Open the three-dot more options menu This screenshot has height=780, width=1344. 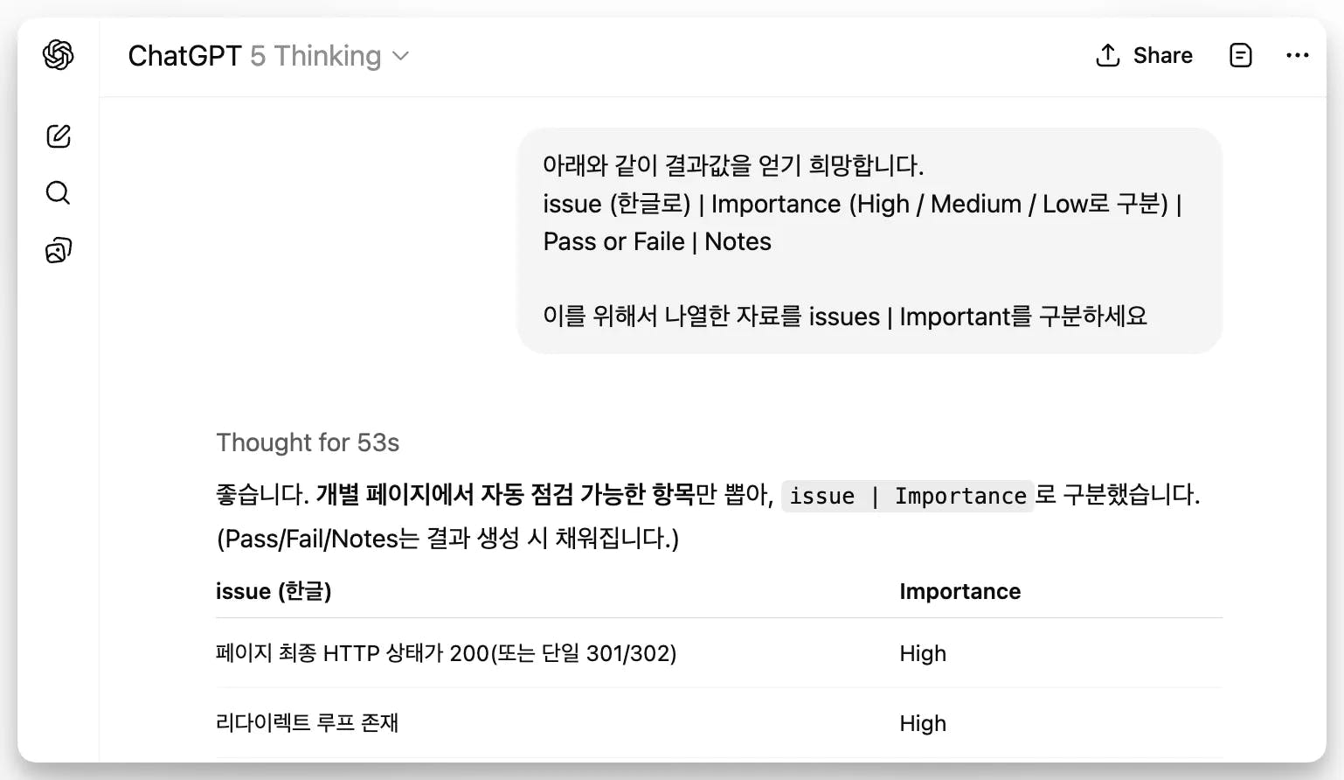[1297, 55]
